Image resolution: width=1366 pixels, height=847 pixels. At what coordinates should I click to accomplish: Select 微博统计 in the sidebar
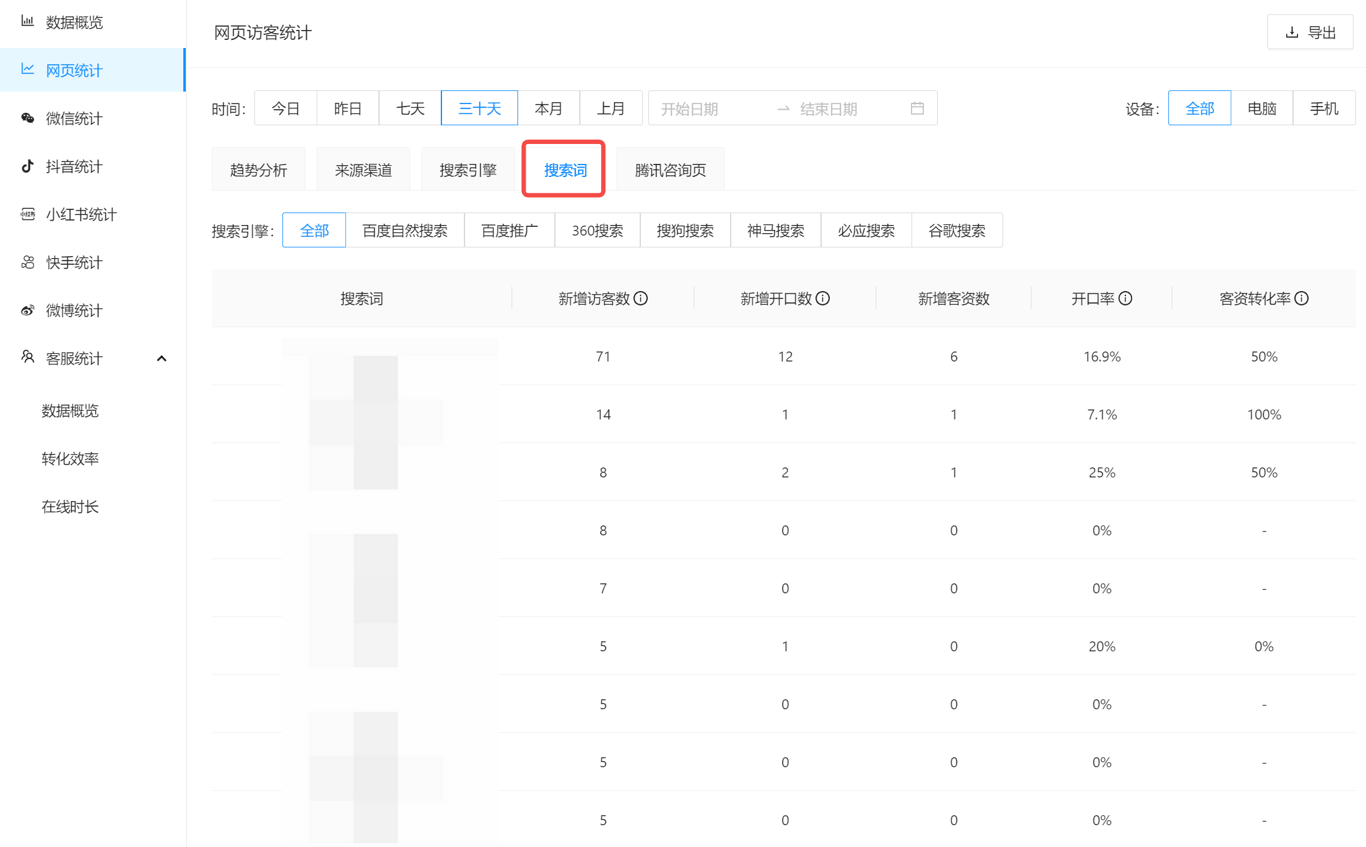tap(74, 310)
